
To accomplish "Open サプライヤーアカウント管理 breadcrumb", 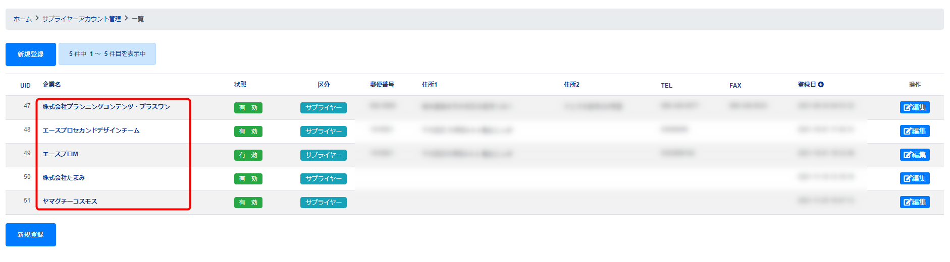I will [82, 19].
